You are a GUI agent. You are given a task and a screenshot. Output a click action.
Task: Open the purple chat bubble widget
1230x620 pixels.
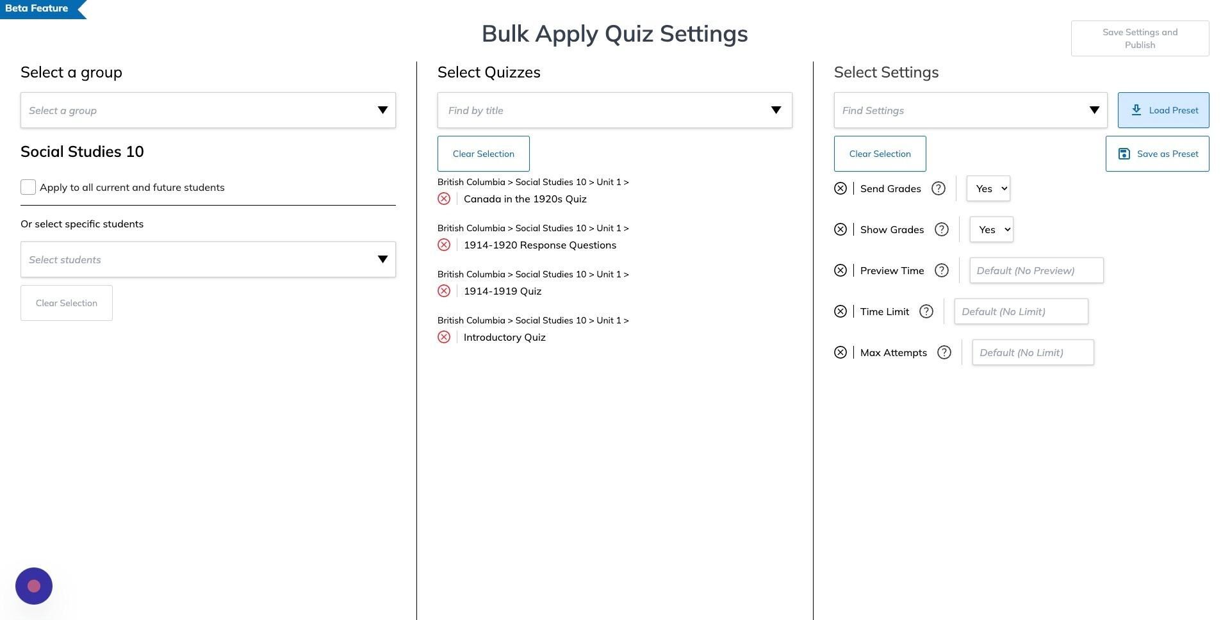[34, 586]
